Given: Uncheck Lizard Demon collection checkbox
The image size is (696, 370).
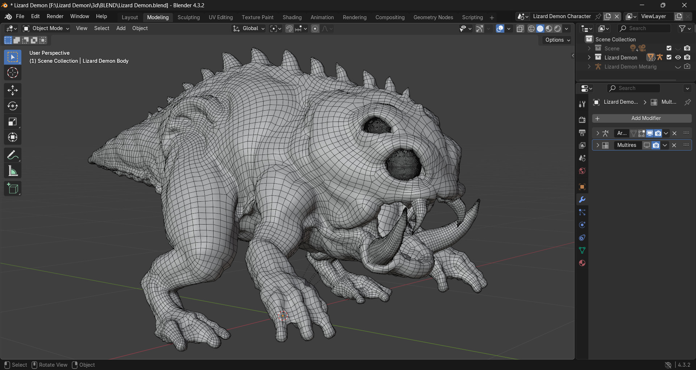Looking at the screenshot, I should [x=669, y=57].
